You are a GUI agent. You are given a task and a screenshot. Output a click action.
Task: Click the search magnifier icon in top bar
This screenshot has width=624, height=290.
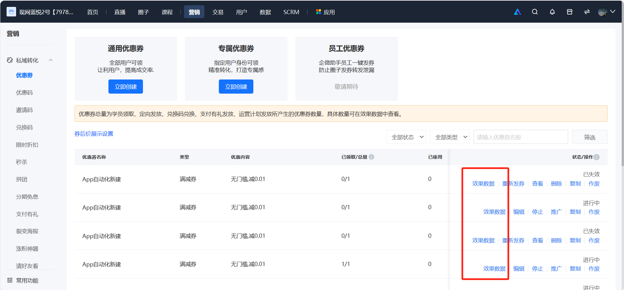click(x=535, y=12)
